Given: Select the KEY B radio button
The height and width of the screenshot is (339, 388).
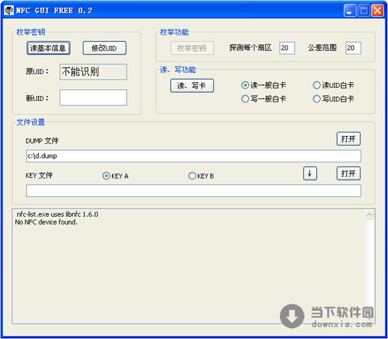Looking at the screenshot, I should [x=192, y=176].
